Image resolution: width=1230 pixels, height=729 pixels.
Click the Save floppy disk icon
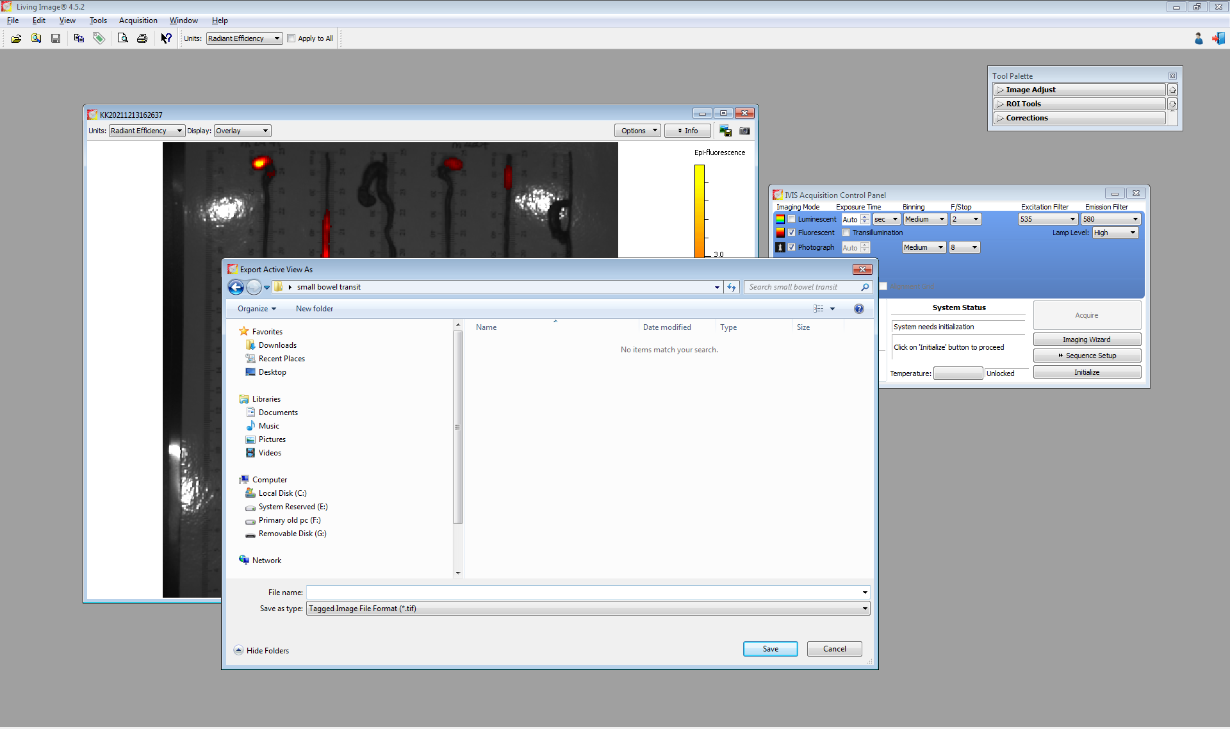coord(56,38)
